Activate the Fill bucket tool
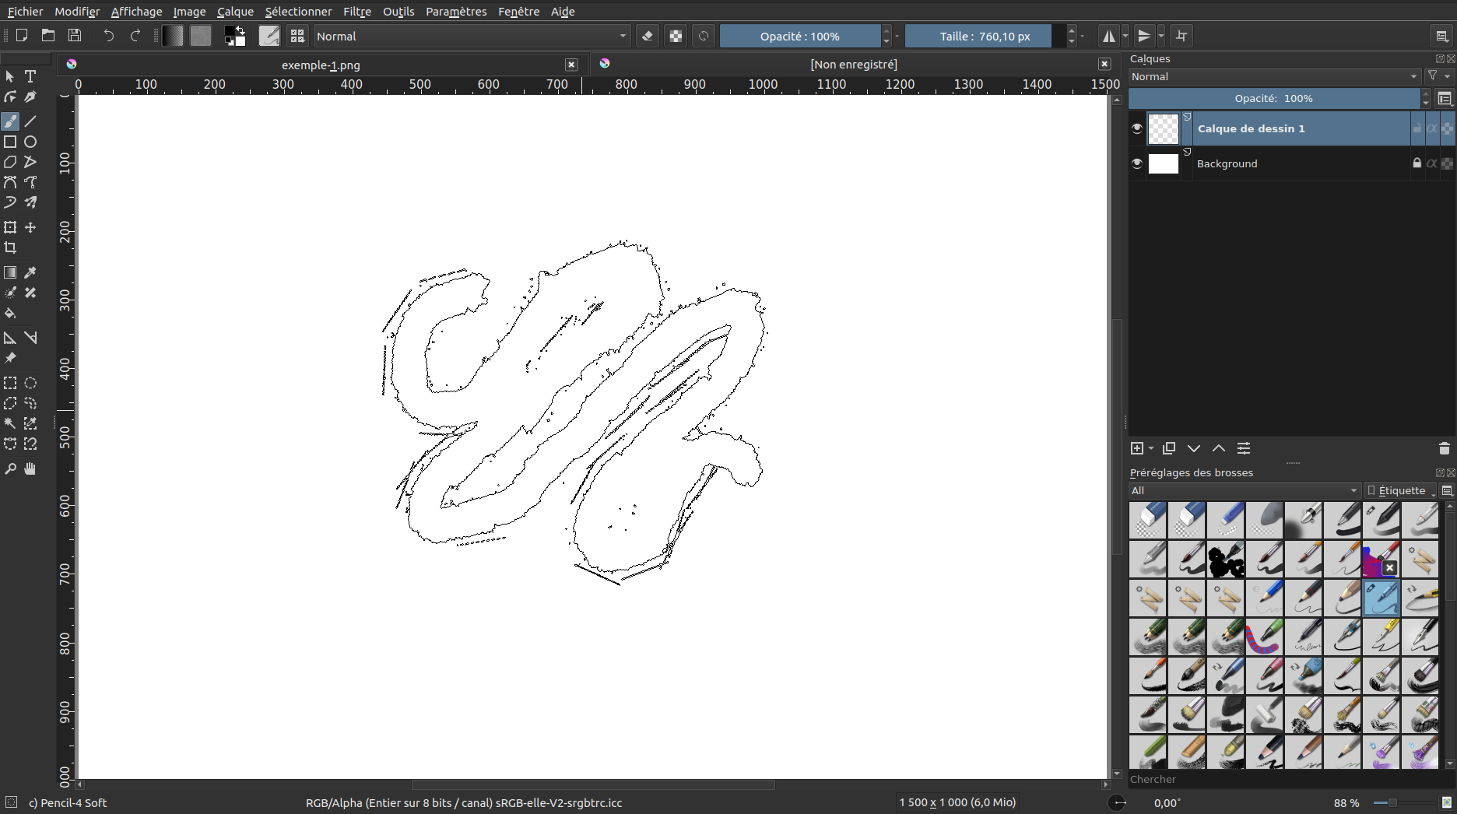This screenshot has height=814, width=1457. 10,314
